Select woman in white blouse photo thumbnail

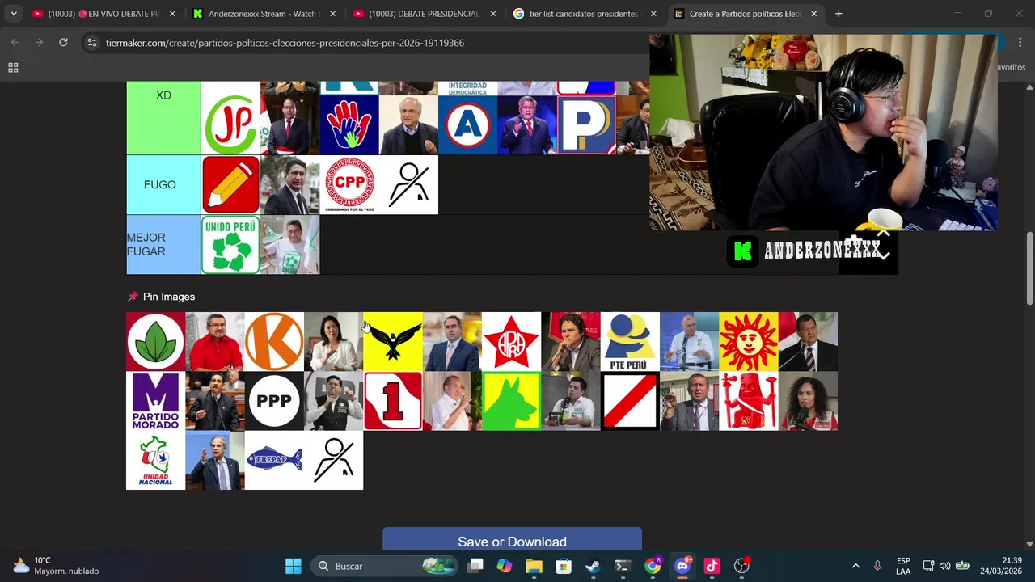pos(333,341)
